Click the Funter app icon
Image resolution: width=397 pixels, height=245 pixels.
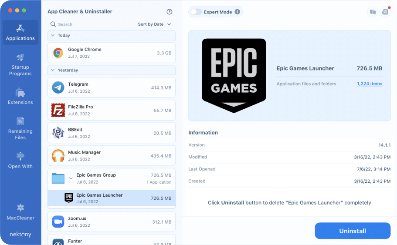58,242
